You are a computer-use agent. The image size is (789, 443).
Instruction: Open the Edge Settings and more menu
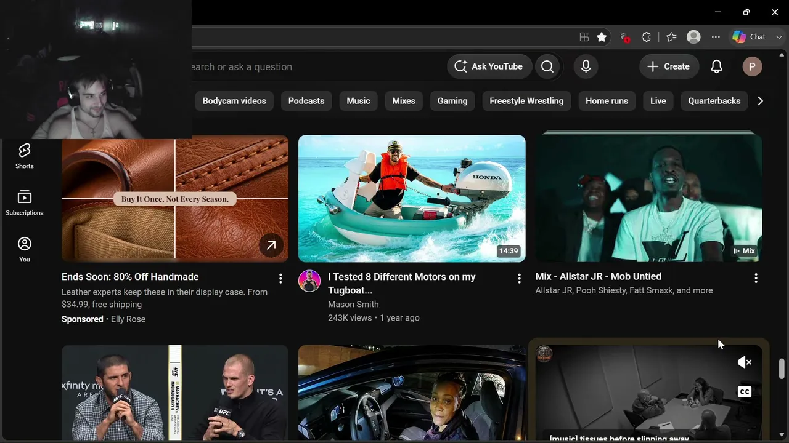click(x=716, y=37)
